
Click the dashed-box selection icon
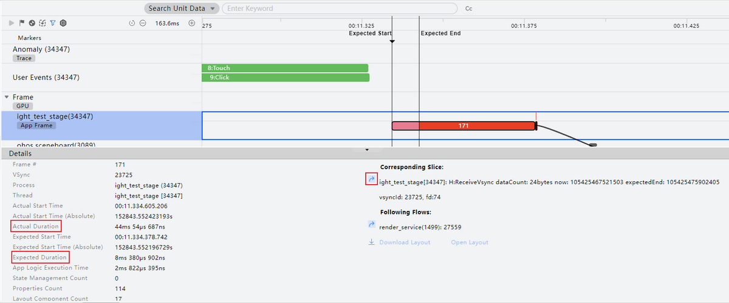(42, 23)
